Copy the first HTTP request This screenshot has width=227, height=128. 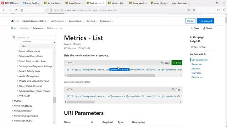point(165,63)
